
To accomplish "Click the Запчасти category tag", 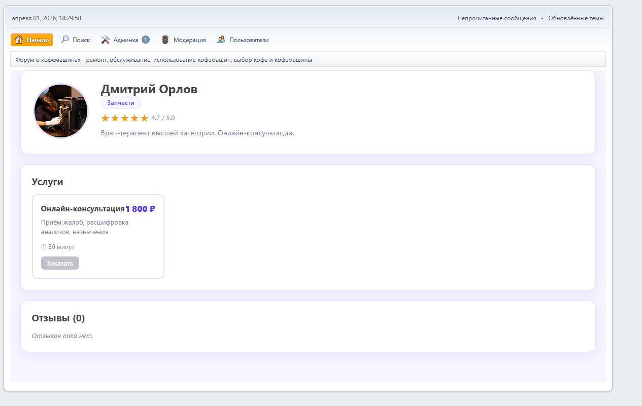I will (x=121, y=103).
